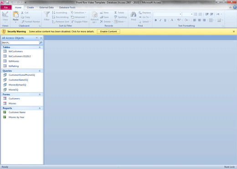The width and height of the screenshot is (237, 169).
Task: Click the navigation pane Search field
Action: (20, 43)
